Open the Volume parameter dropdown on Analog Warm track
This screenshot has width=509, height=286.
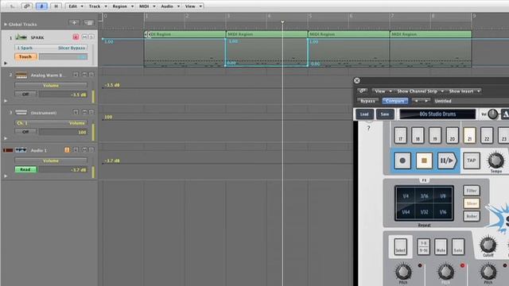(51, 85)
